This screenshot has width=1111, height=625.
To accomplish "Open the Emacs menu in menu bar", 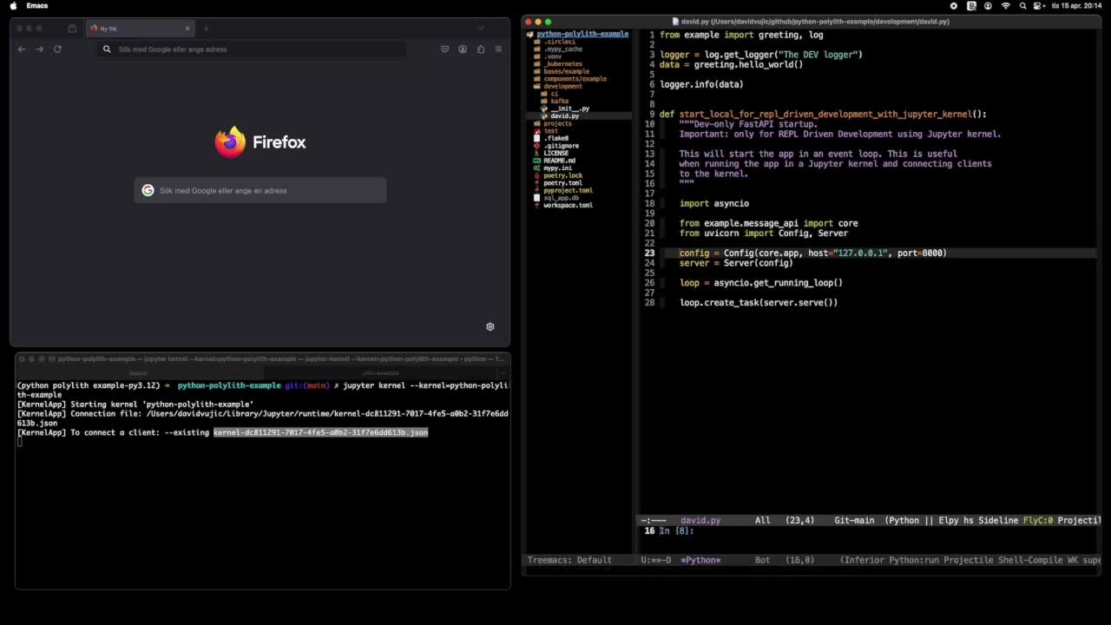I will pyautogui.click(x=37, y=6).
